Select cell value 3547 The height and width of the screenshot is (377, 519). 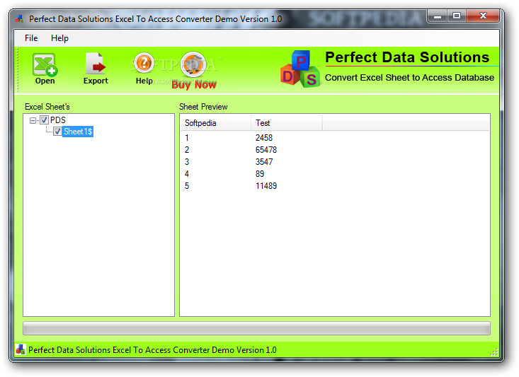point(264,162)
